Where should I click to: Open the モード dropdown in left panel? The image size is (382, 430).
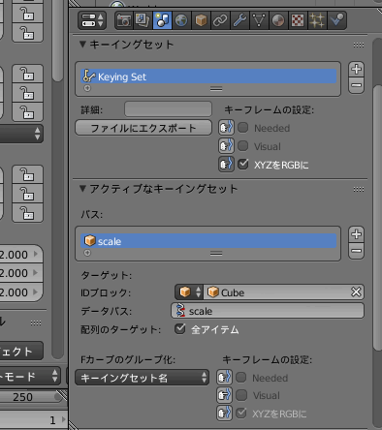(x=30, y=376)
